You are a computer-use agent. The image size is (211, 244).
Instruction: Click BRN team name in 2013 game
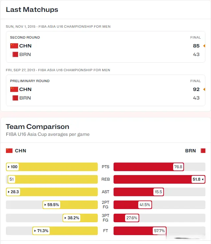(25, 98)
